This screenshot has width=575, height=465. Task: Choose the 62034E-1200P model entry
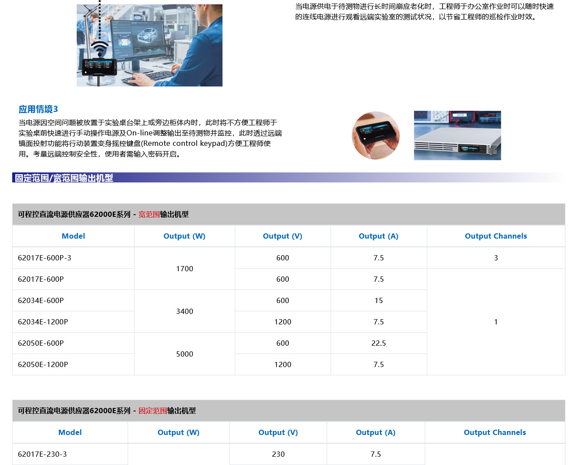click(43, 322)
